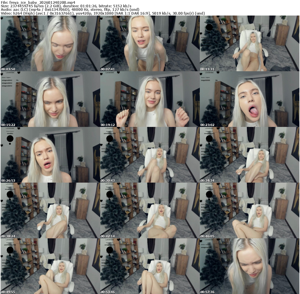Click the Size and duration info line
300x294 pixels.
66,6
